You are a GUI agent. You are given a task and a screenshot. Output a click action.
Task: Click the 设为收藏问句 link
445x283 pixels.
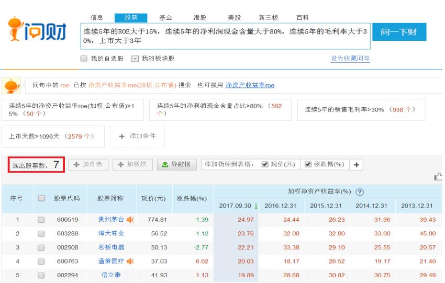(350, 59)
